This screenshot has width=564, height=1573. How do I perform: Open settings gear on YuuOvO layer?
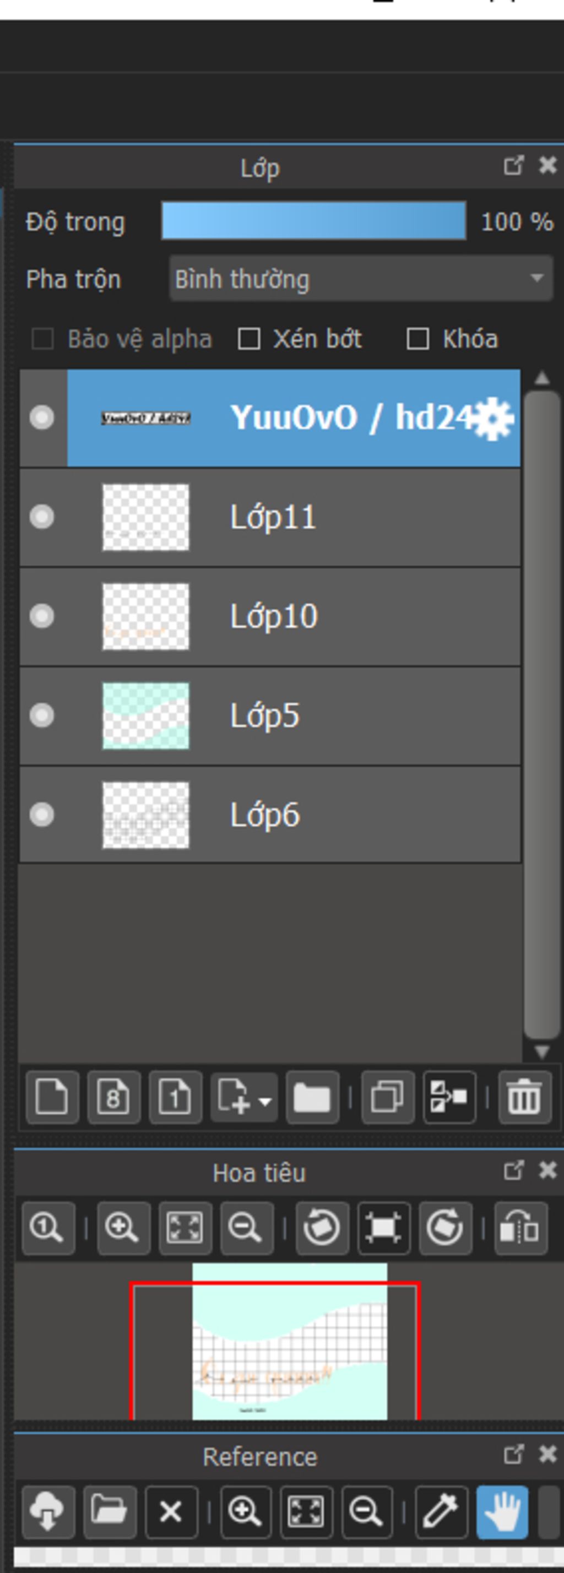(493, 418)
